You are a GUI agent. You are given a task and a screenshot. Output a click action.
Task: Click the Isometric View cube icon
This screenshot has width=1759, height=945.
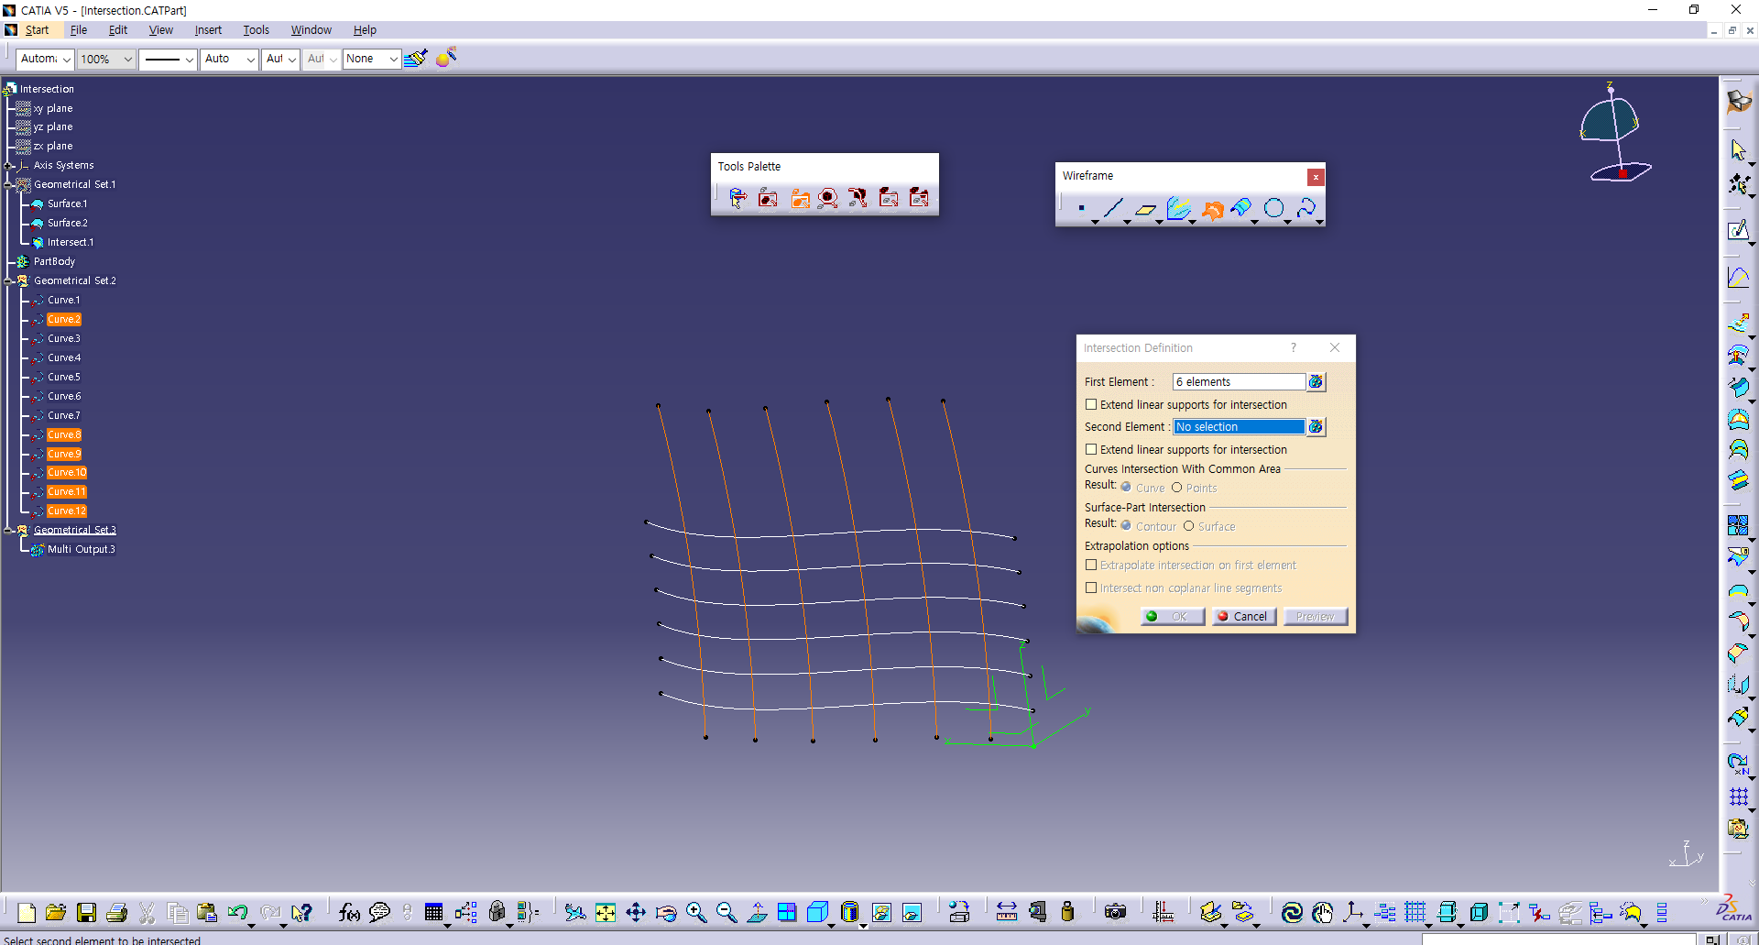pyautogui.click(x=818, y=912)
